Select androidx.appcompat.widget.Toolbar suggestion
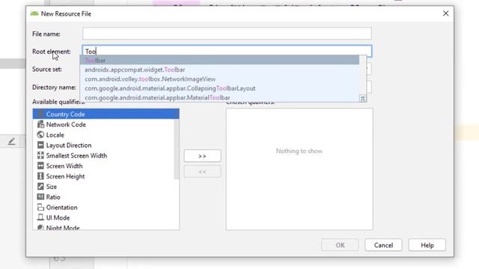The image size is (479, 269). pos(219,69)
